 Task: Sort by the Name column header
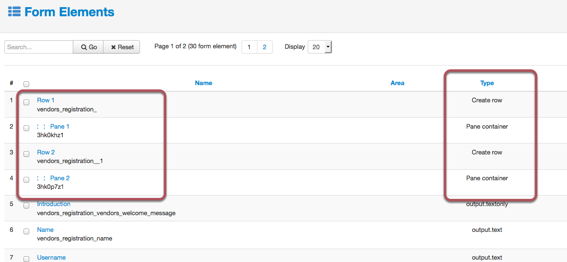(203, 83)
